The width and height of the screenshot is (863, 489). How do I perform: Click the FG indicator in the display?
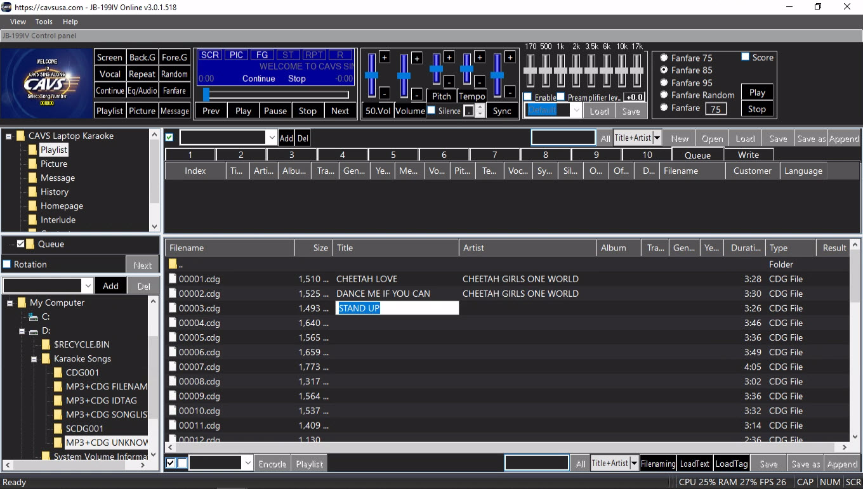coord(263,55)
